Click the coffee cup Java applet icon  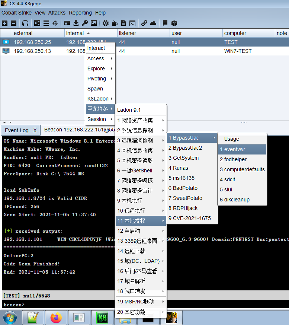tap(115, 23)
